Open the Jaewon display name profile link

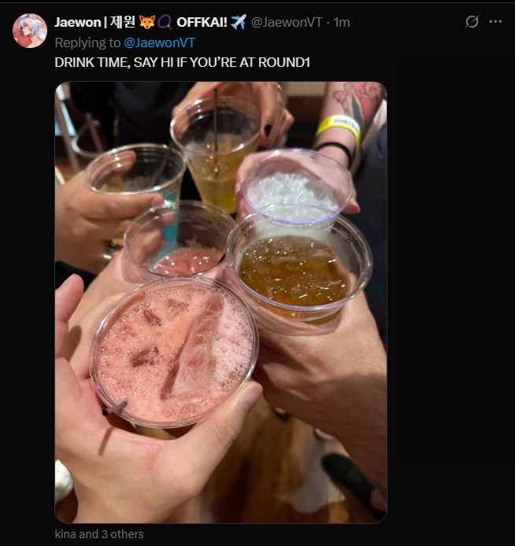coord(77,22)
